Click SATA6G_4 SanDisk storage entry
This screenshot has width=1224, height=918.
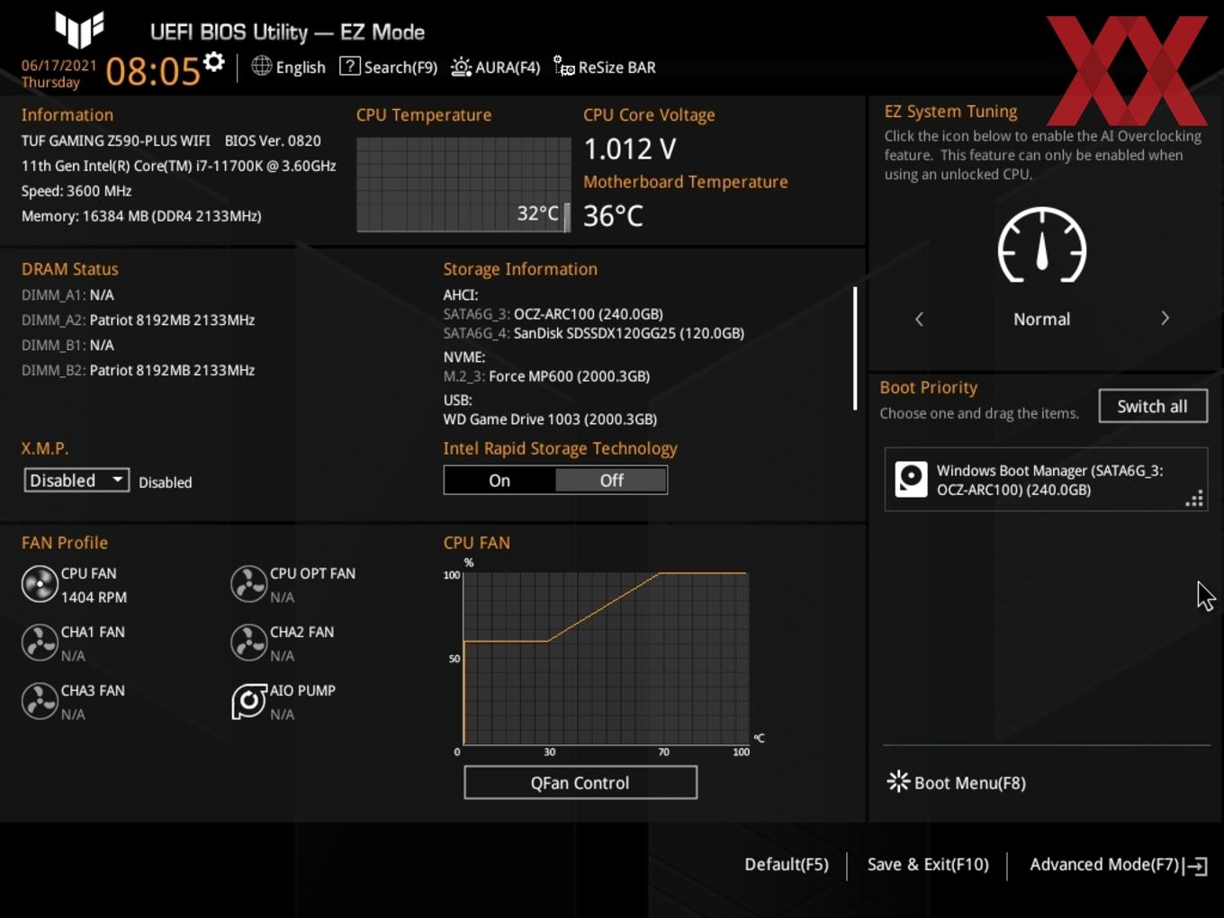593,333
